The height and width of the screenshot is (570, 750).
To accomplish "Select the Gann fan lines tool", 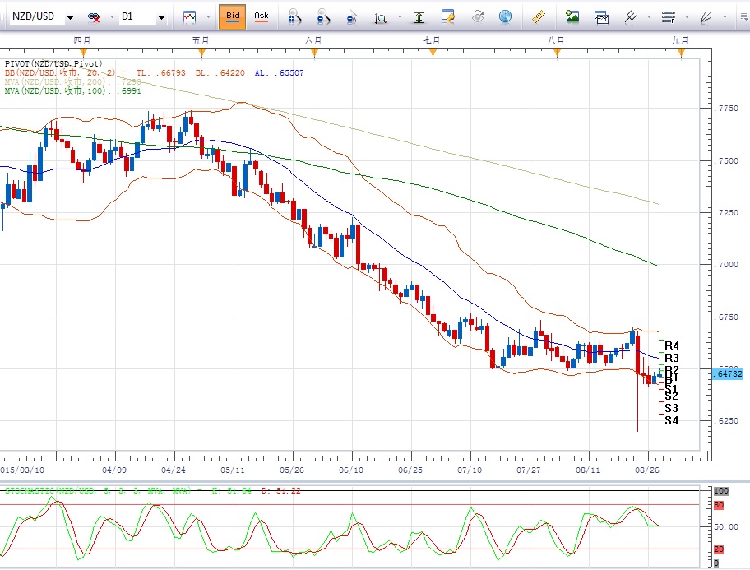I will tap(706, 18).
